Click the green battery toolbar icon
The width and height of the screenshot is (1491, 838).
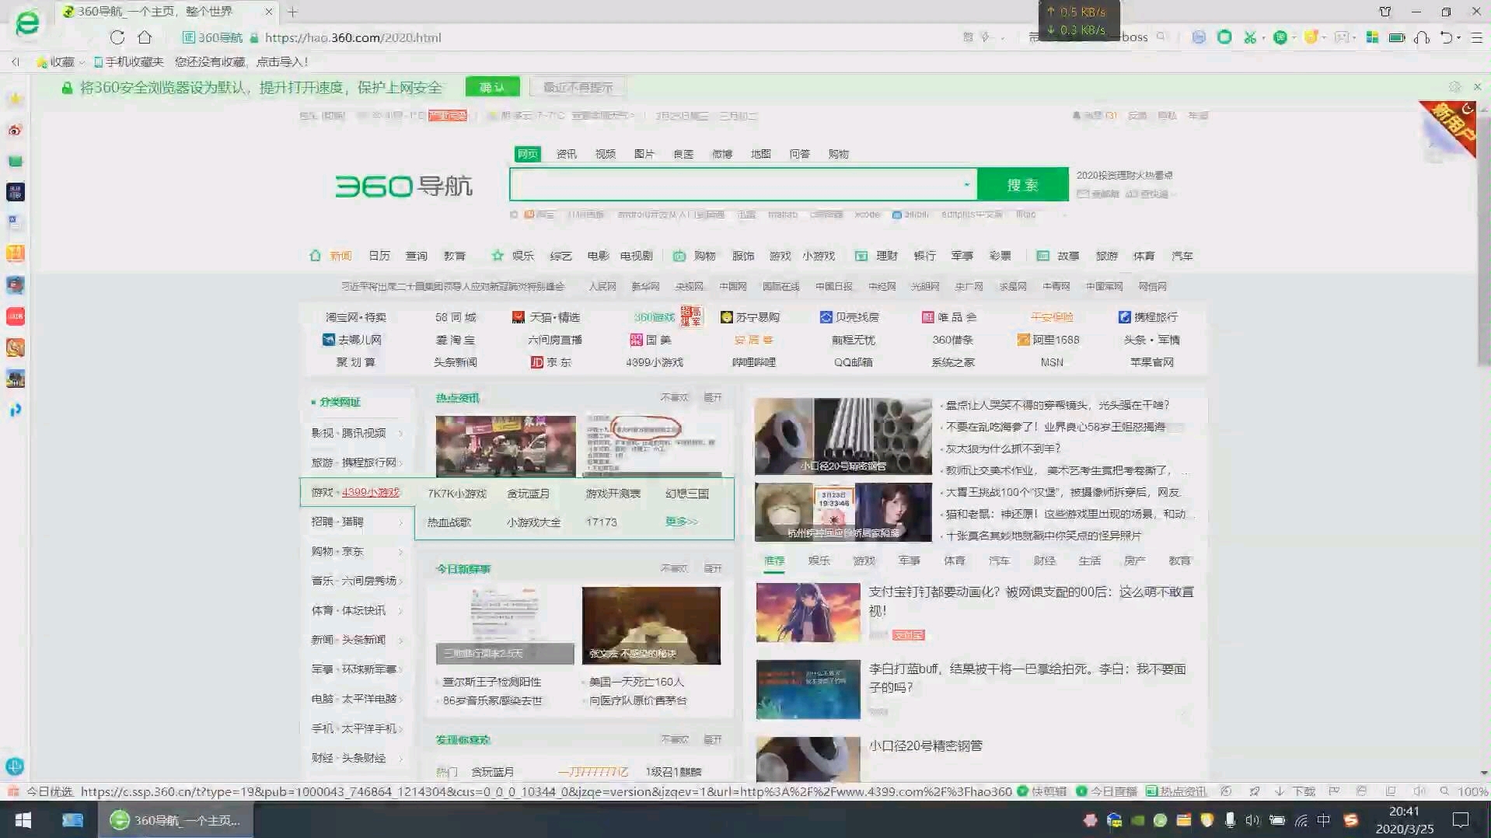point(1397,37)
